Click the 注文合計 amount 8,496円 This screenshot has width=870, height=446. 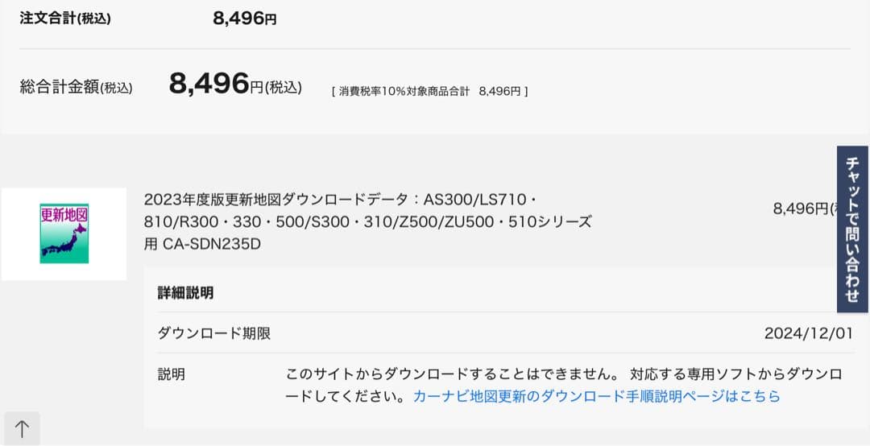click(x=245, y=19)
